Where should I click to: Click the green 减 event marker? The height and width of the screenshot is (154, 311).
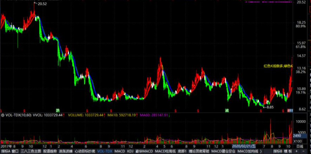[x=227, y=110]
